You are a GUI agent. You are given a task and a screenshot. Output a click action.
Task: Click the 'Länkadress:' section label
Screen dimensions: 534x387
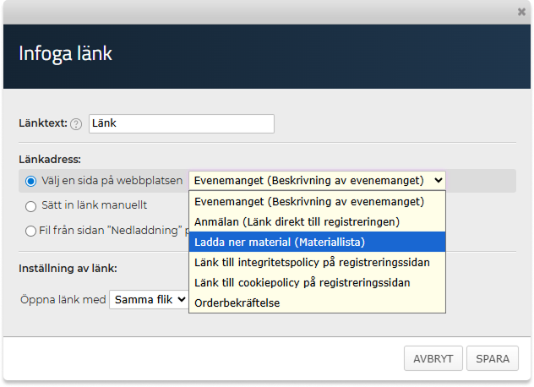[50, 159]
